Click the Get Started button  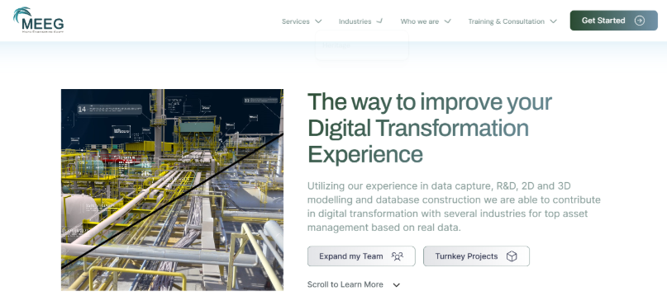click(614, 21)
